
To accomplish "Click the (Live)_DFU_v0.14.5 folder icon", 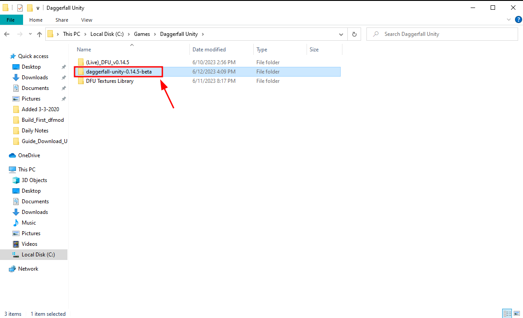I will coord(81,62).
